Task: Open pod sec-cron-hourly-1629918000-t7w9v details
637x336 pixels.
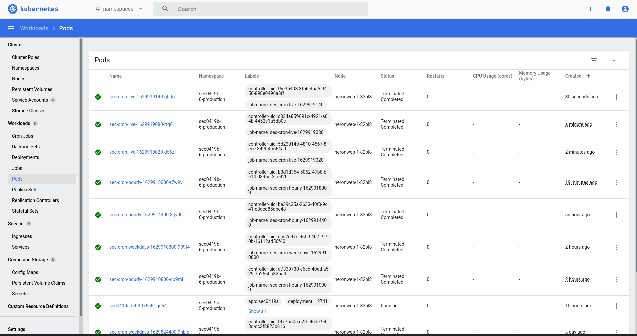Action: pos(146,182)
